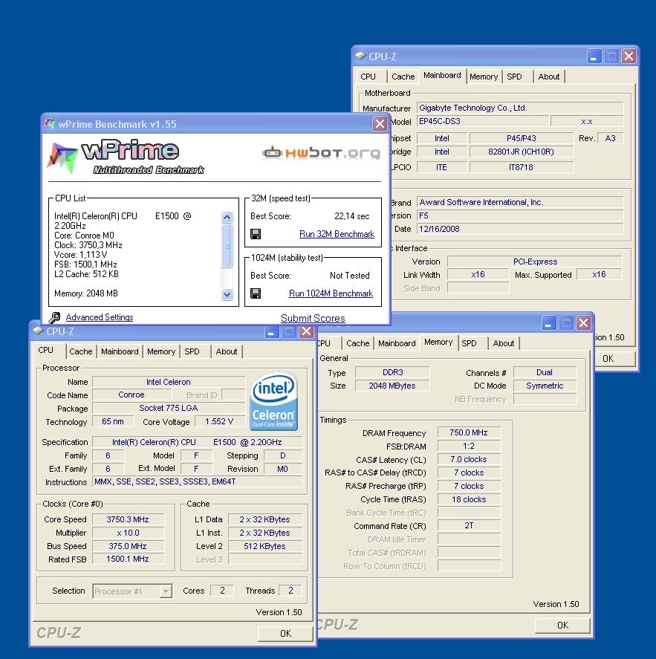Select Mainboard tab in Mainboard window
This screenshot has height=659, width=656.
(x=442, y=75)
